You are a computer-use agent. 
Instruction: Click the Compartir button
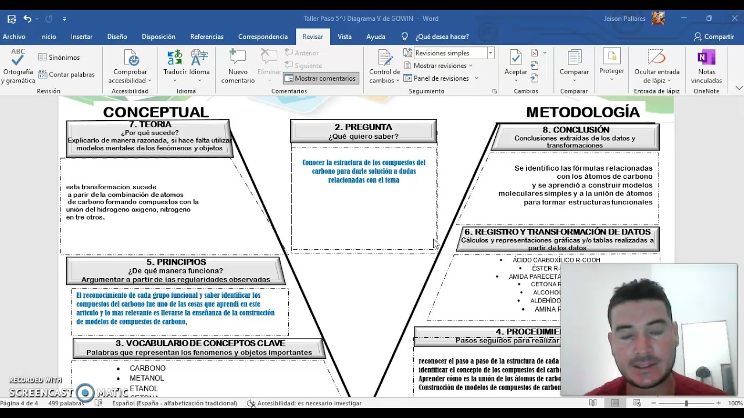[714, 37]
